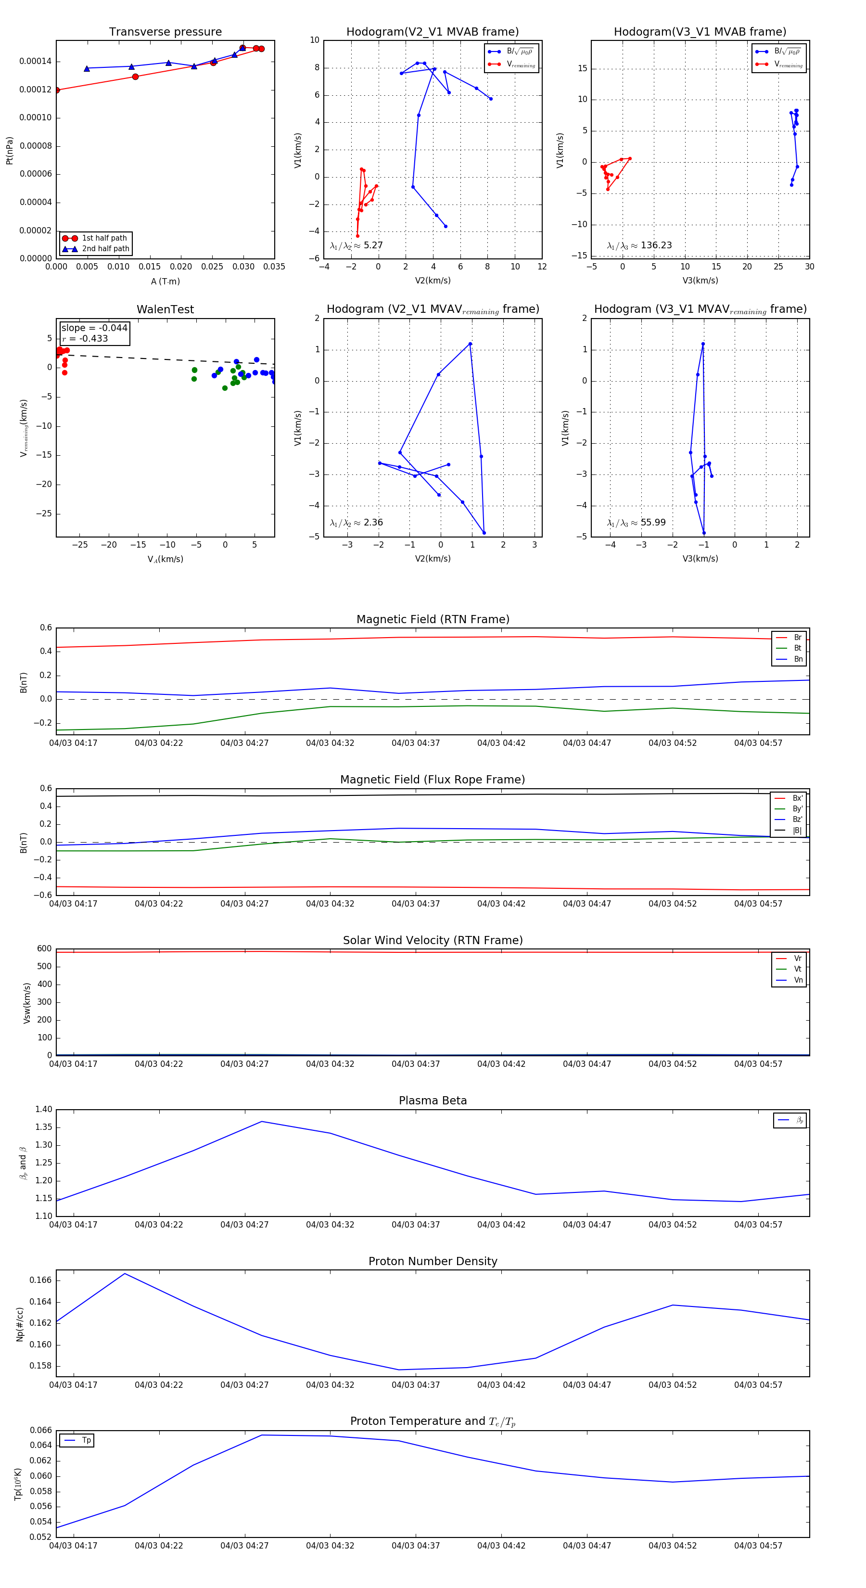
Task: Click the "Hodogram(V2_V1 MVAB frame)" title
Action: pos(433,31)
